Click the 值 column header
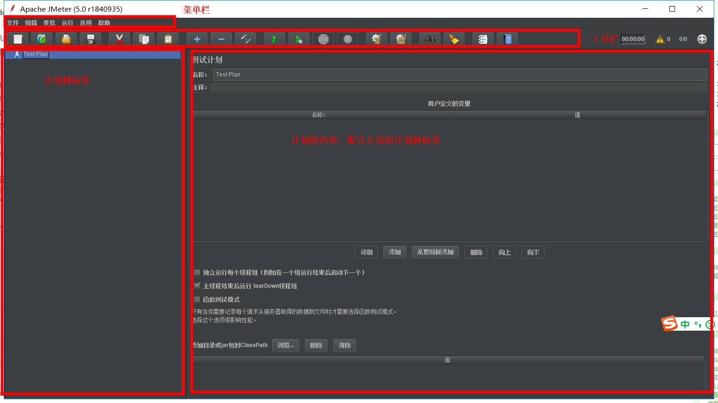This screenshot has width=718, height=403. [578, 115]
